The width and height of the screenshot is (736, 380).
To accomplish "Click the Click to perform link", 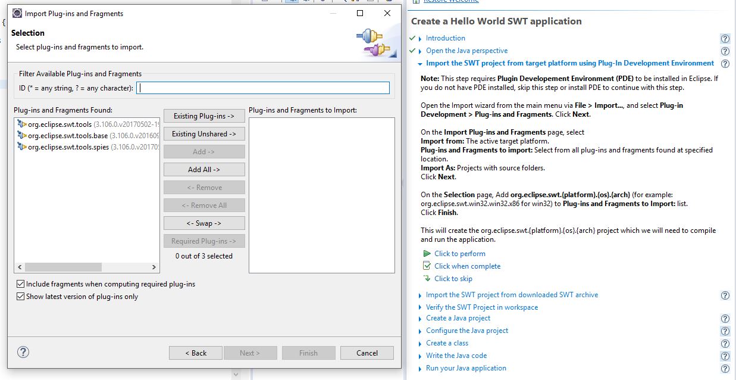I will point(460,254).
